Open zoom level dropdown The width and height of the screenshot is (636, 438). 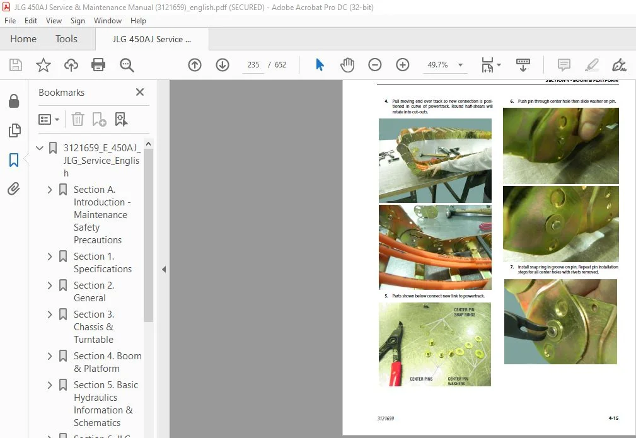point(460,65)
